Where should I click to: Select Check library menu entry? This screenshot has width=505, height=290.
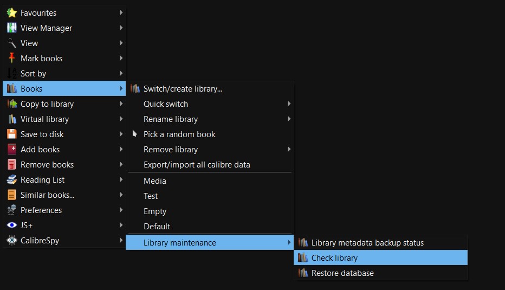click(x=334, y=258)
